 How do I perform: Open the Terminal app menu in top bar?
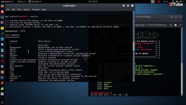(35, 1)
